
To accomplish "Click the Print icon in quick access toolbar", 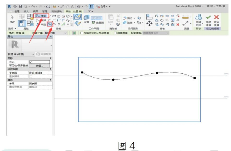I will coord(48,6).
